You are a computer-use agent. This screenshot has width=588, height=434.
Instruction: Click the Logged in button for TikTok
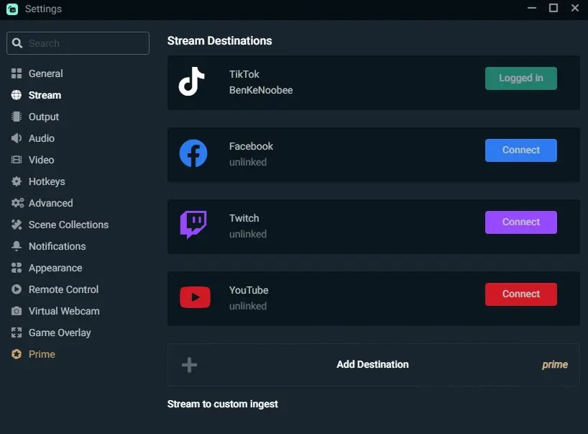(x=520, y=78)
